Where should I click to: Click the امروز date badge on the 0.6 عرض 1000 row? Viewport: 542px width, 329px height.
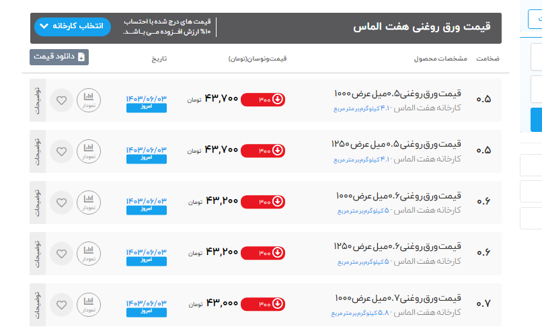(146, 210)
